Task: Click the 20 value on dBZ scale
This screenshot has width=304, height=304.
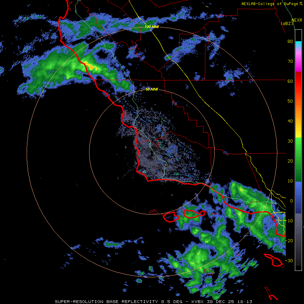Action: point(290,161)
